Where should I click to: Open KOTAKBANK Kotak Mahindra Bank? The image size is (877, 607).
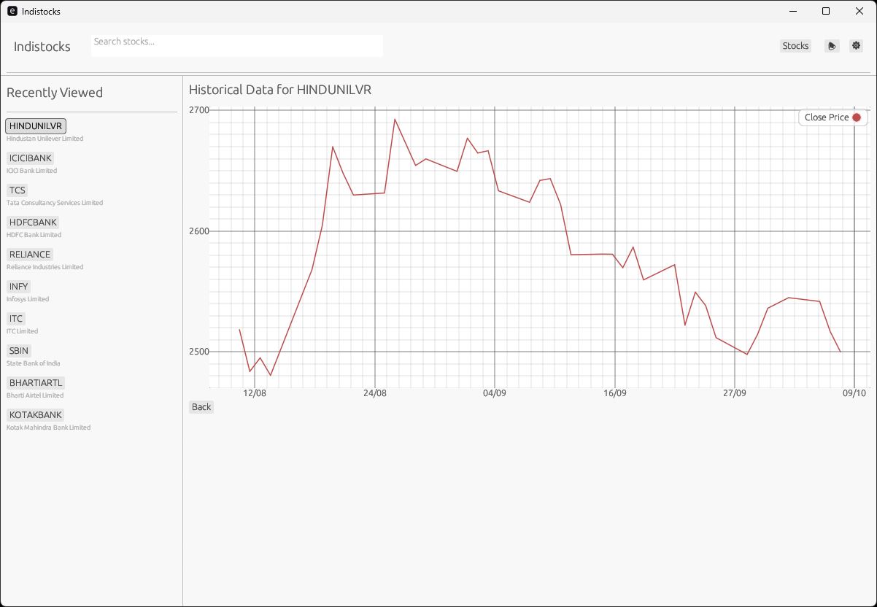[35, 414]
